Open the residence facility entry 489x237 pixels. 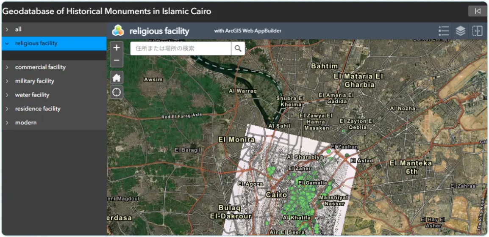pyautogui.click(x=38, y=109)
